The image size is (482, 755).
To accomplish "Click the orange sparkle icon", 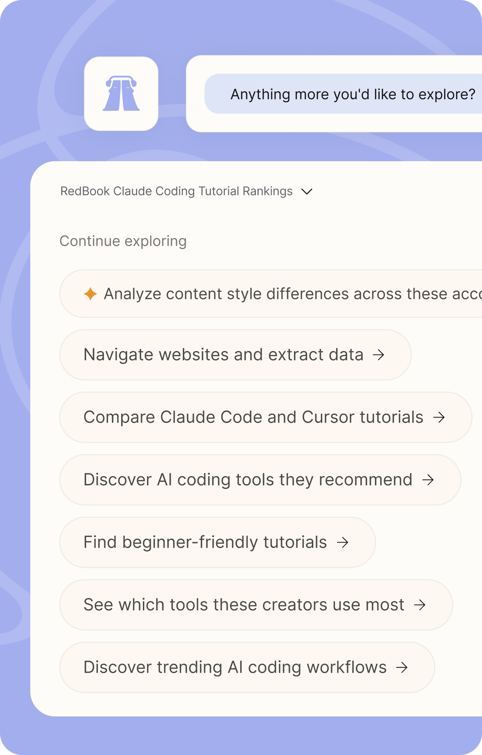I will point(90,294).
